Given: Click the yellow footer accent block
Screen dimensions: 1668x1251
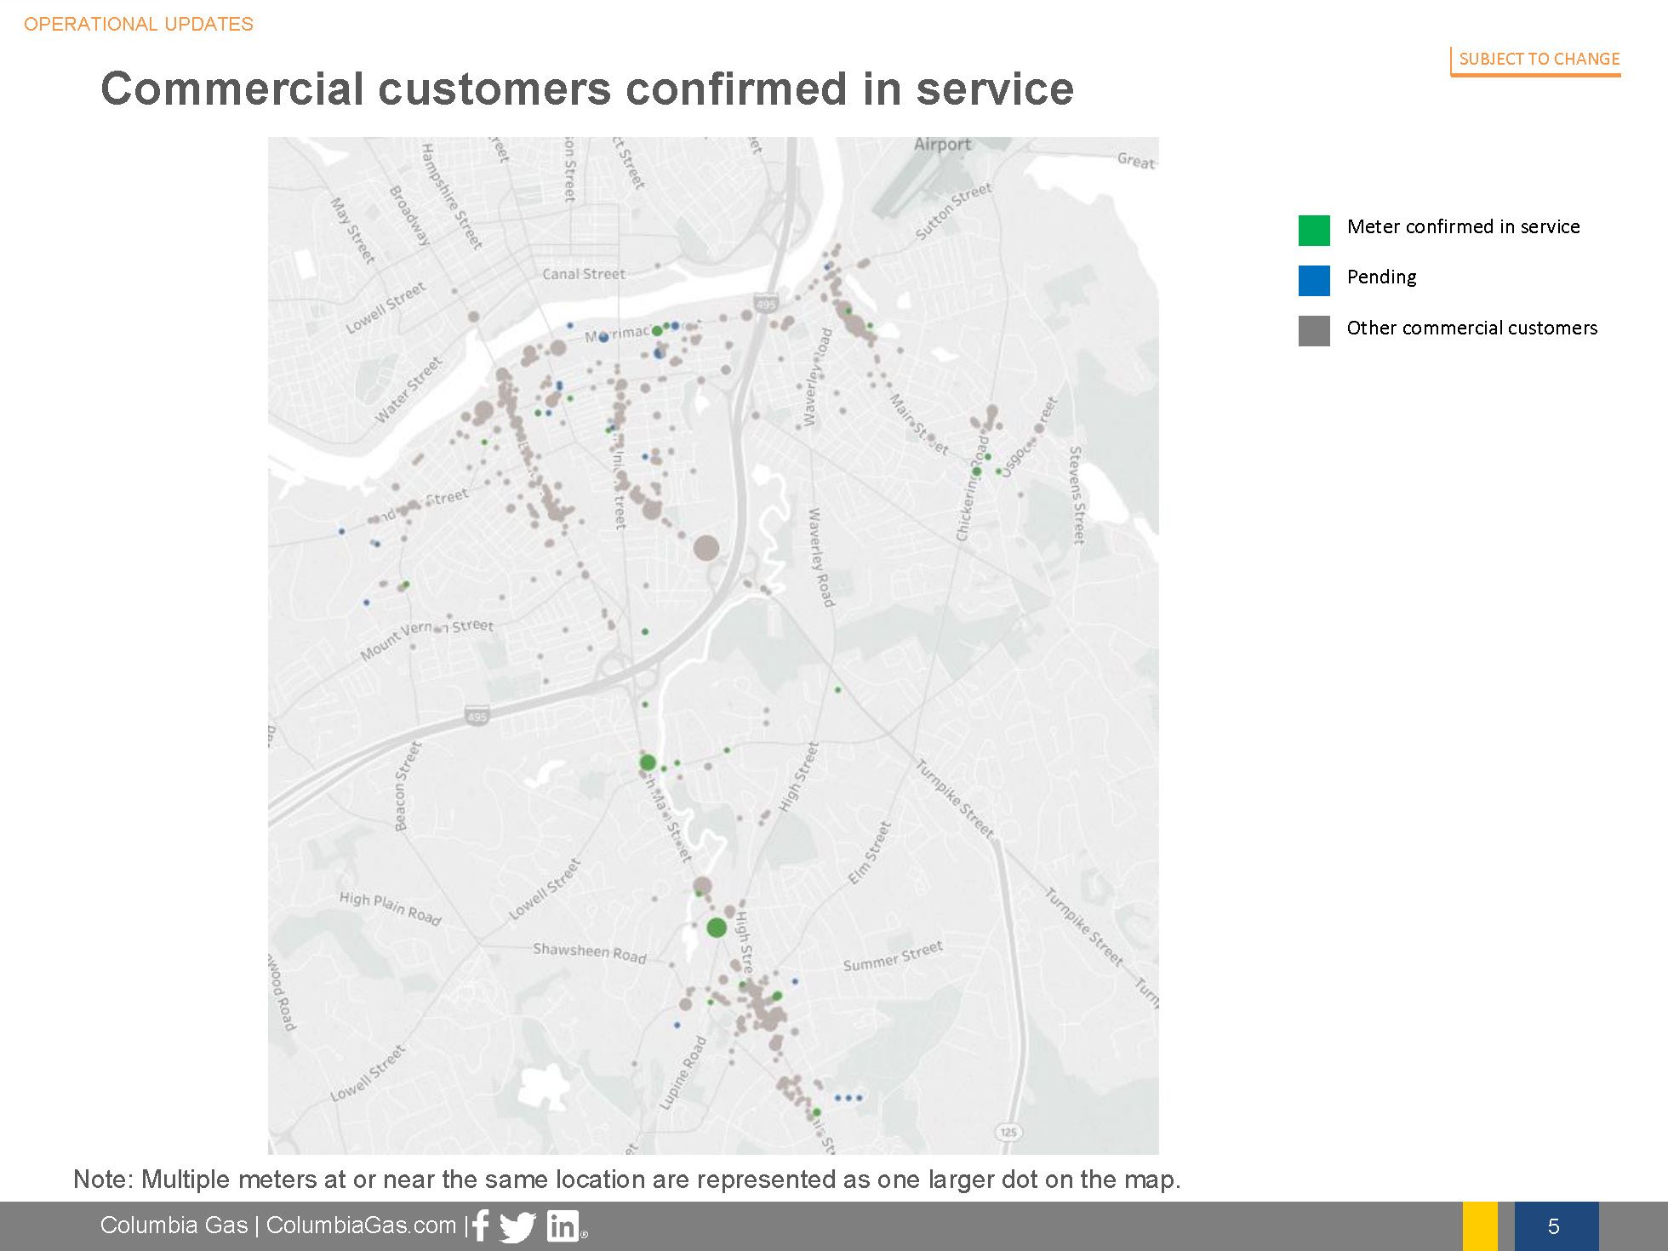Looking at the screenshot, I should pos(1480,1225).
